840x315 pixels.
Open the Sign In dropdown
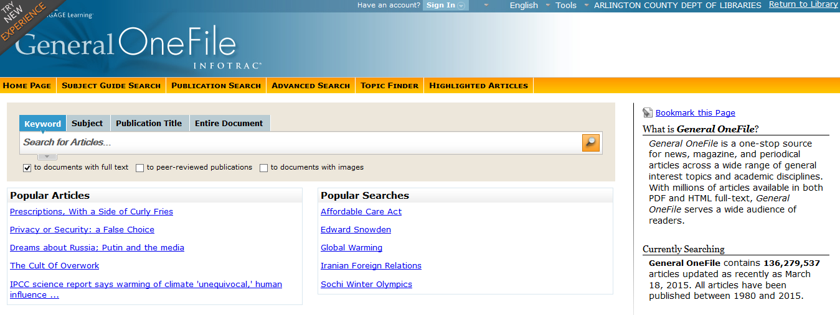pyautogui.click(x=445, y=6)
